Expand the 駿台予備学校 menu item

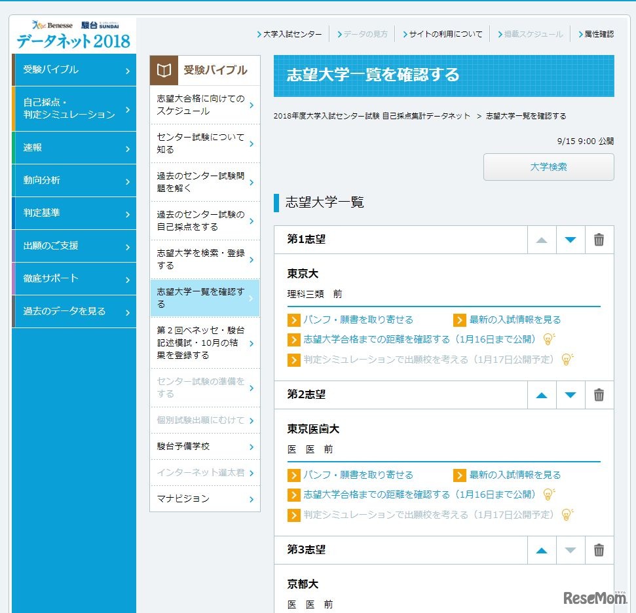(x=203, y=445)
